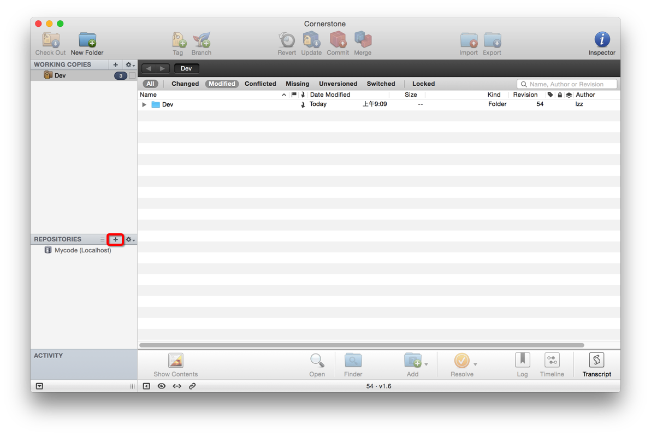Viewport: 651px width, 436px height.
Task: Click the tag column header icon
Action: tap(550, 95)
